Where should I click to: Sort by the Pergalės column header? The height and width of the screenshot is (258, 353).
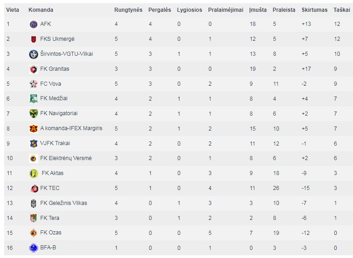tap(159, 10)
